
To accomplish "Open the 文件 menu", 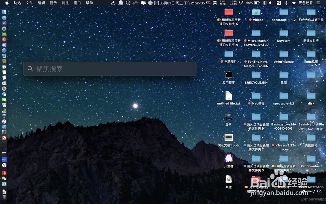I will [x=29, y=3].
